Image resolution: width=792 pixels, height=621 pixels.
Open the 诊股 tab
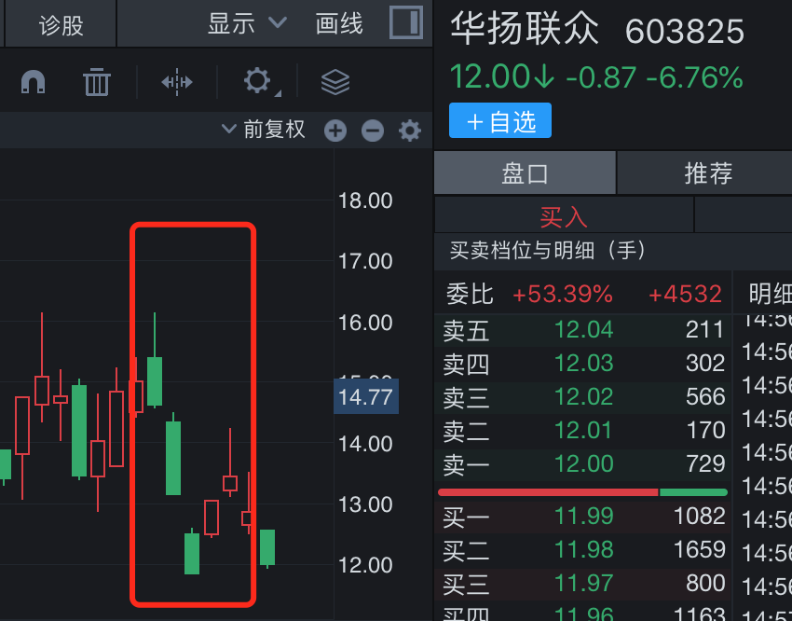[x=61, y=24]
